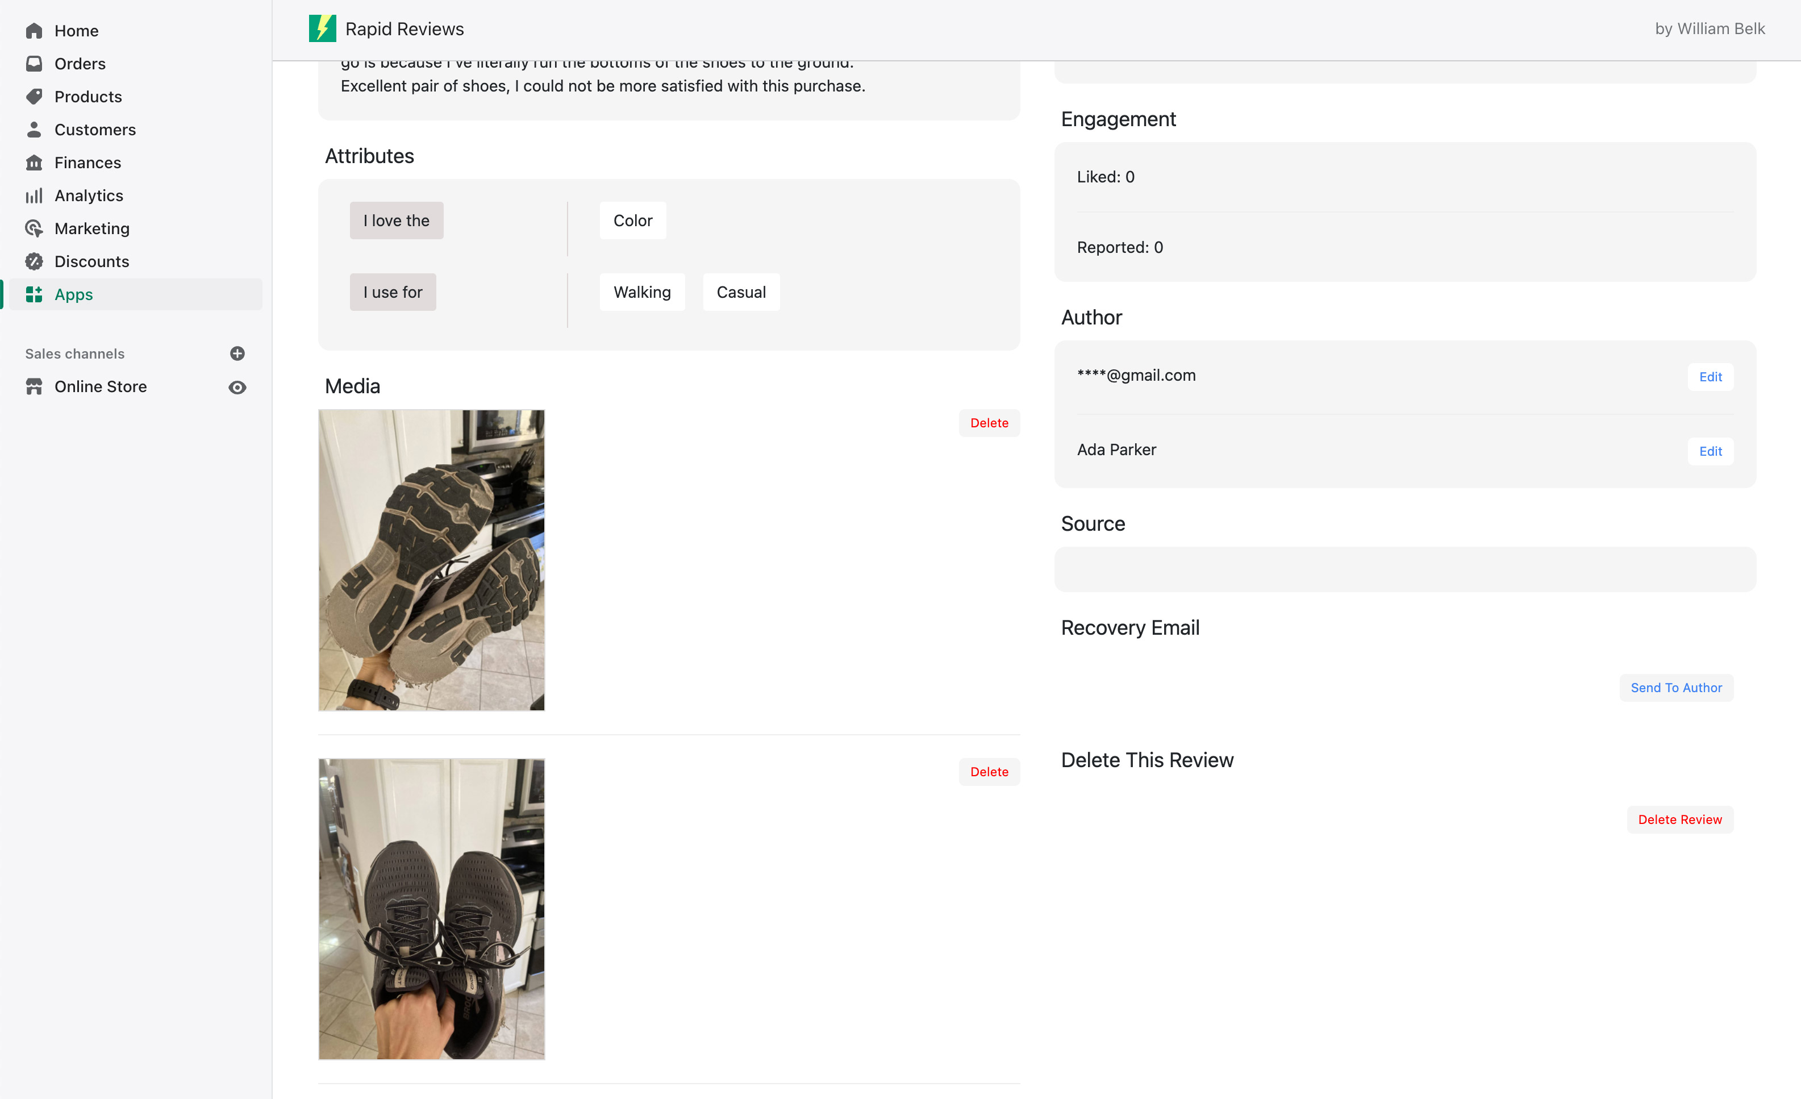Add a sales channel with plus icon

(237, 353)
